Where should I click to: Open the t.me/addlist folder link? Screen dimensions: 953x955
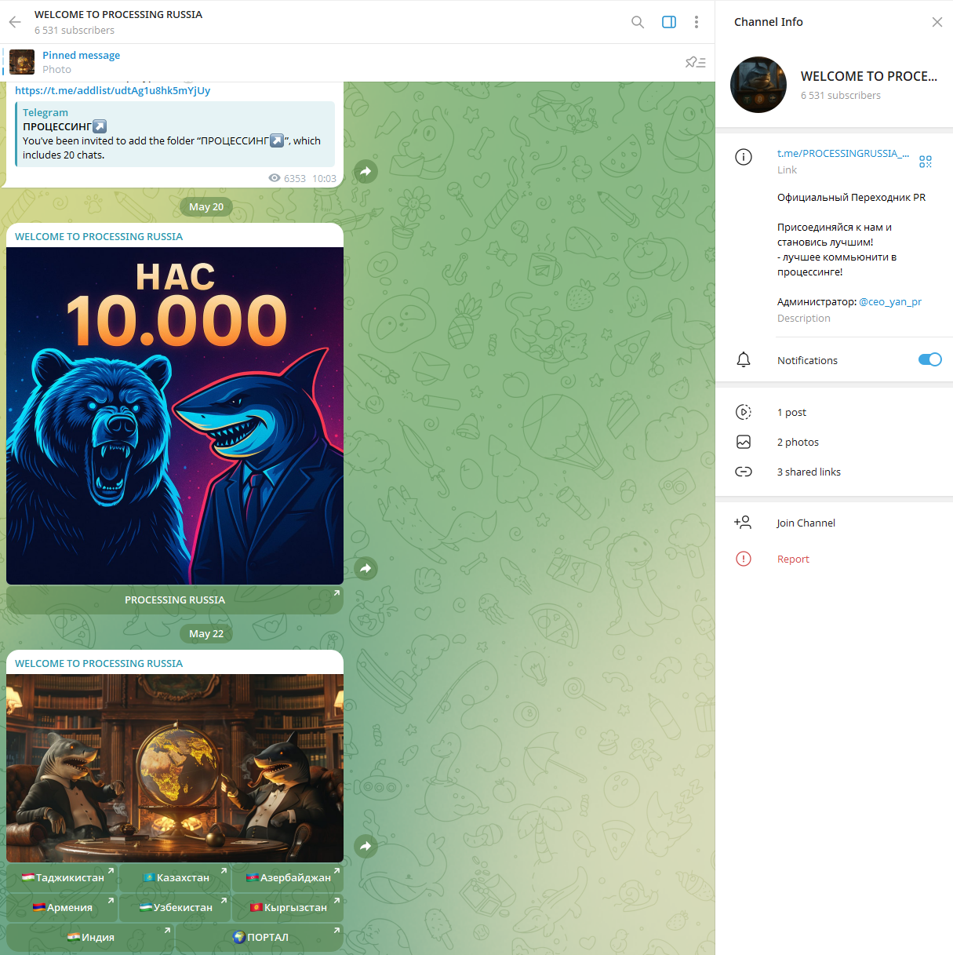point(113,90)
